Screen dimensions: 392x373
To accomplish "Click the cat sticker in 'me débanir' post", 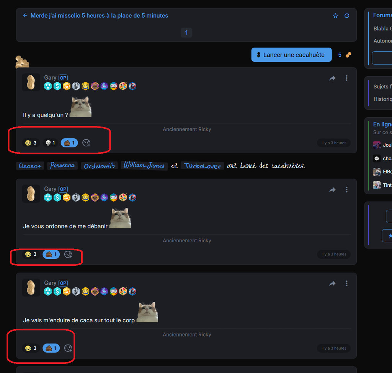I will pyautogui.click(x=120, y=218).
